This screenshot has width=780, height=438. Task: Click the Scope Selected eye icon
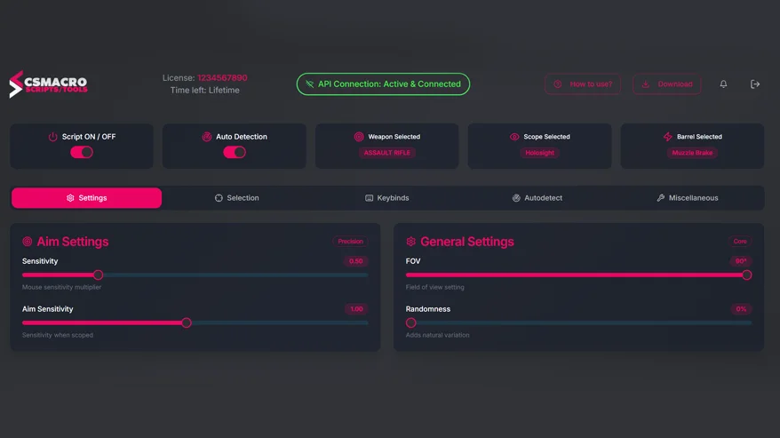point(514,137)
